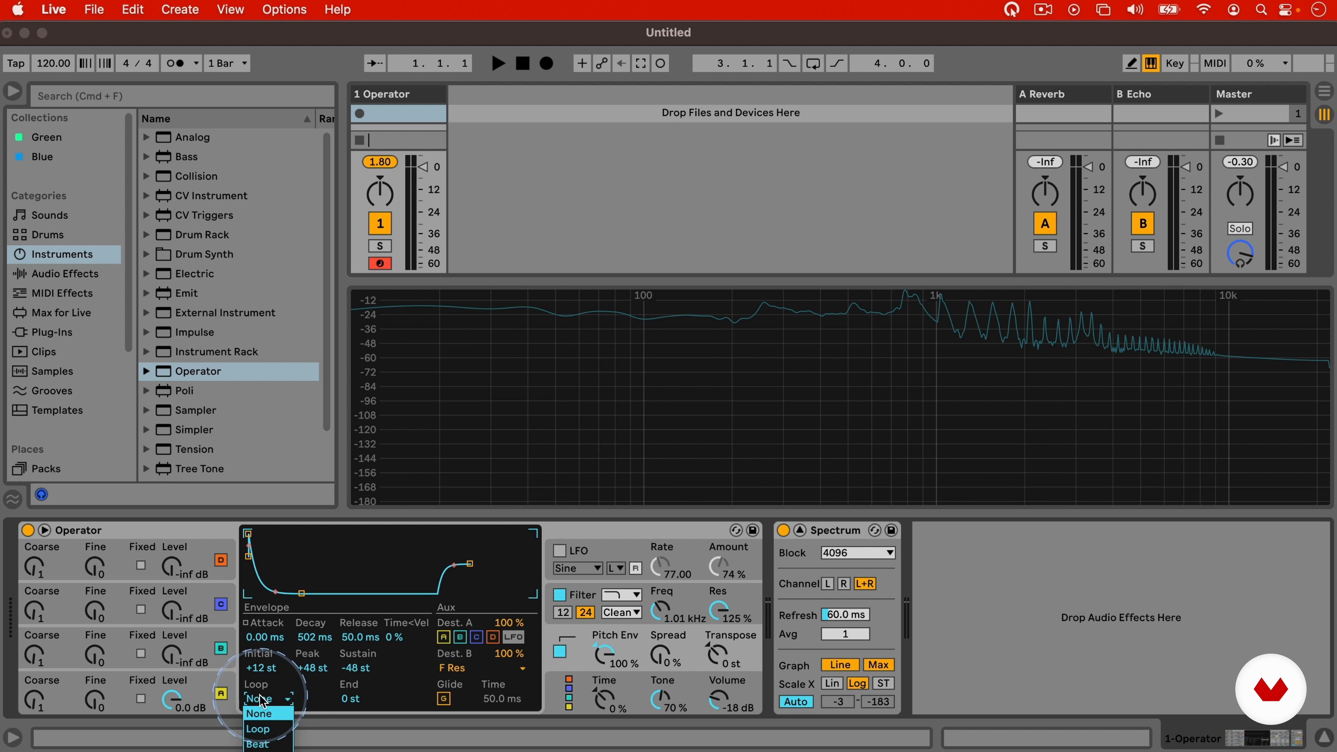This screenshot has width=1337, height=752.
Task: Click Operator device hot-swap icon
Action: coord(735,530)
